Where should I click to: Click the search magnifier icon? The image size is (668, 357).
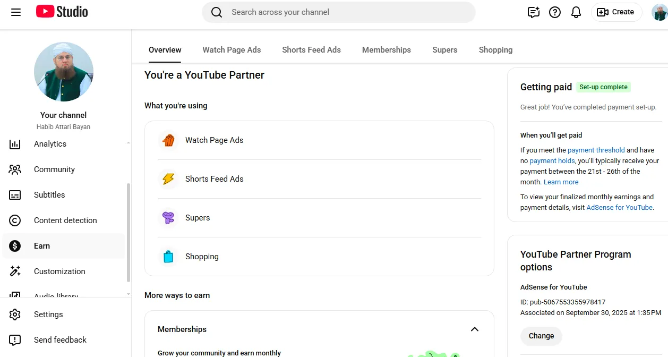click(x=217, y=12)
